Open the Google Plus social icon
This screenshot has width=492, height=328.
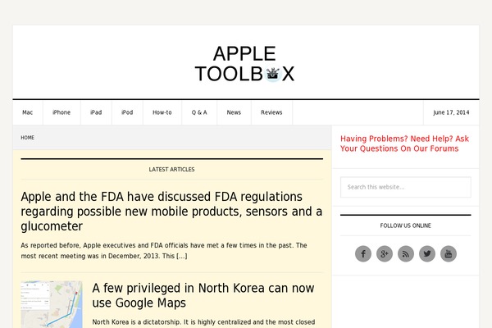385,253
